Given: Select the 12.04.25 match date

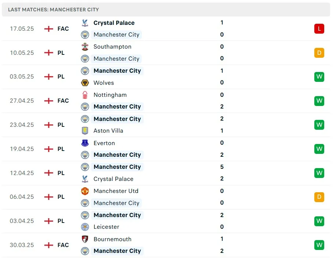Looking at the screenshot, I should coord(22,173).
